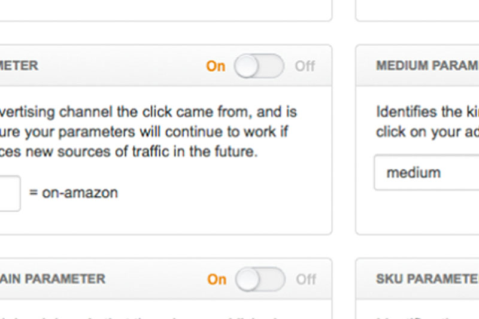This screenshot has height=319, width=479.
Task: Click the 'new sources of traffic' description line
Action: tap(129, 152)
